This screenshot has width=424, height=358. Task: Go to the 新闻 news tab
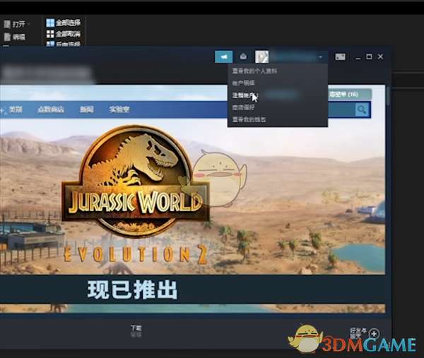pyautogui.click(x=86, y=109)
